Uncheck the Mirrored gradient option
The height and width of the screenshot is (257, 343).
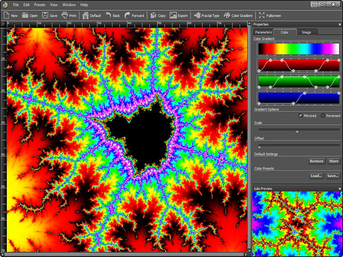[301, 116]
